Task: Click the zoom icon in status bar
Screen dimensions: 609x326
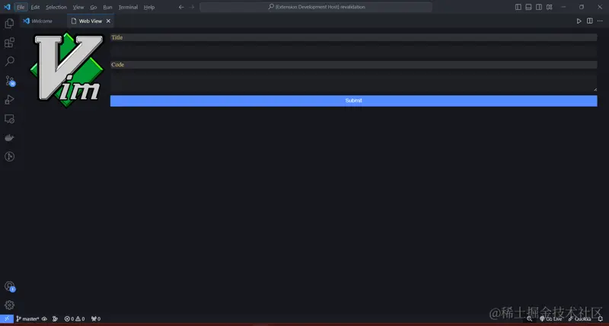Action: pyautogui.click(x=529, y=318)
